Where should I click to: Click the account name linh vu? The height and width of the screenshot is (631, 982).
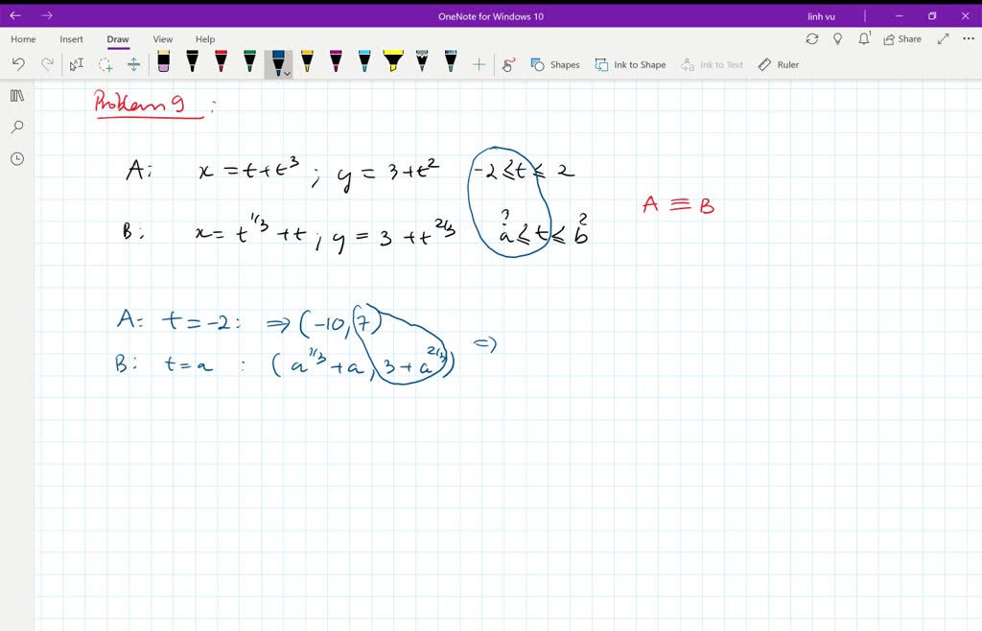click(x=821, y=16)
